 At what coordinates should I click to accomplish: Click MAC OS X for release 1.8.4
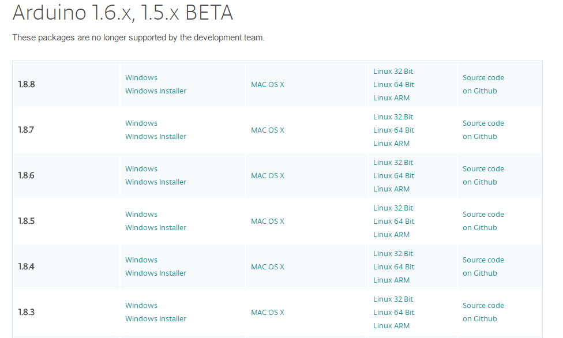(268, 267)
